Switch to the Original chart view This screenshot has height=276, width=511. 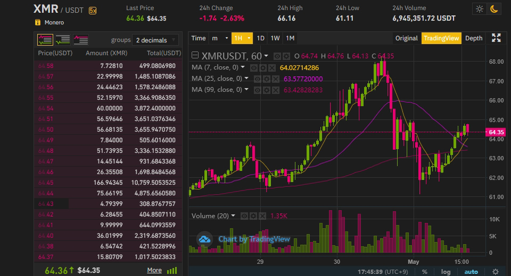[406, 38]
